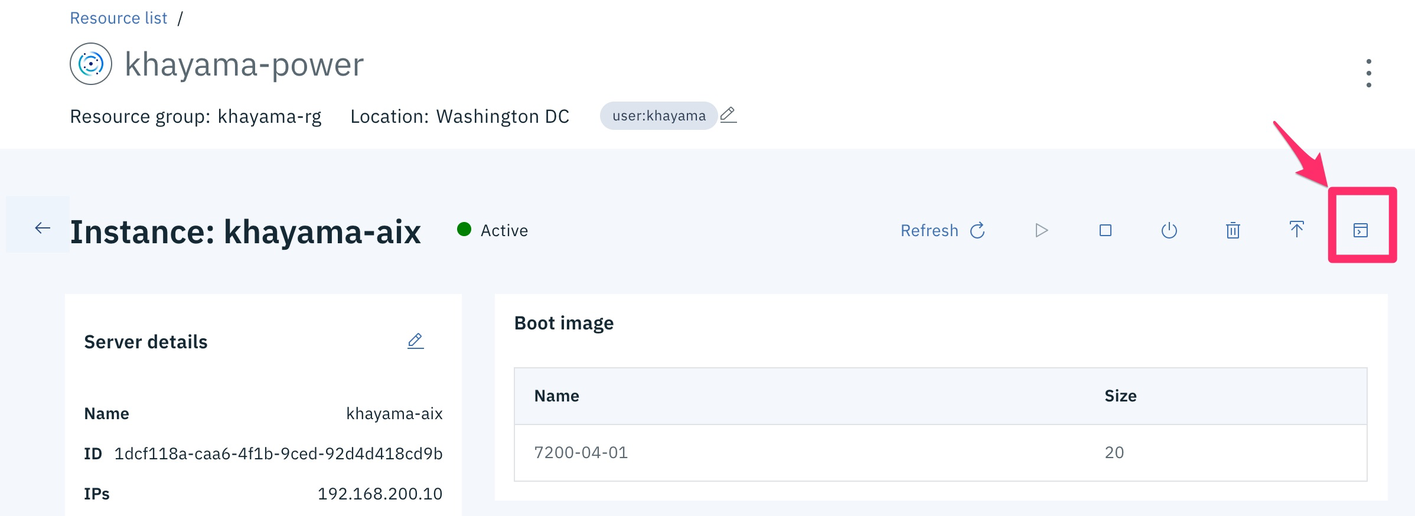Go back using the left arrow
This screenshot has height=516, width=1415.
43,228
